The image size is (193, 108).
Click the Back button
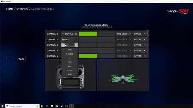[16, 59]
